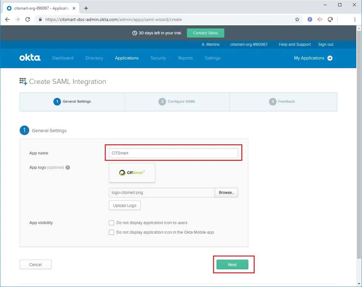This screenshot has height=287, width=362.
Task: Click the scrollbar up arrow
Action: [x=359, y=28]
